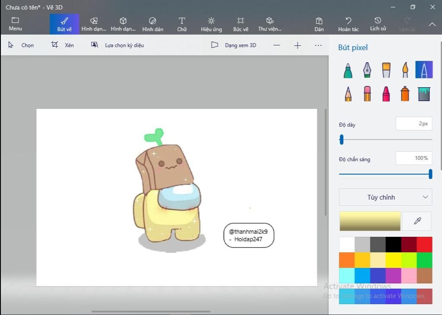Click the Dán paste button
The width and height of the screenshot is (442, 315).
[x=319, y=24]
